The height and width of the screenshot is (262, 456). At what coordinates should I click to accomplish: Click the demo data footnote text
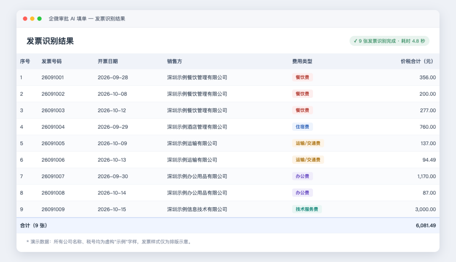tap(109, 242)
